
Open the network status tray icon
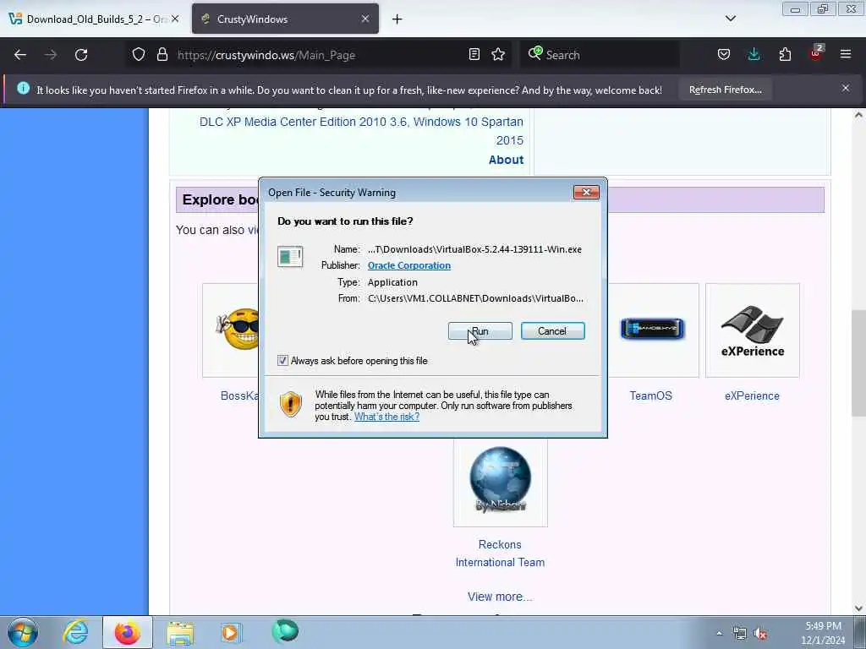click(x=739, y=633)
